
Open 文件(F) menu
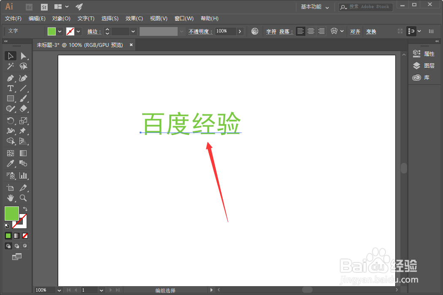[13, 19]
